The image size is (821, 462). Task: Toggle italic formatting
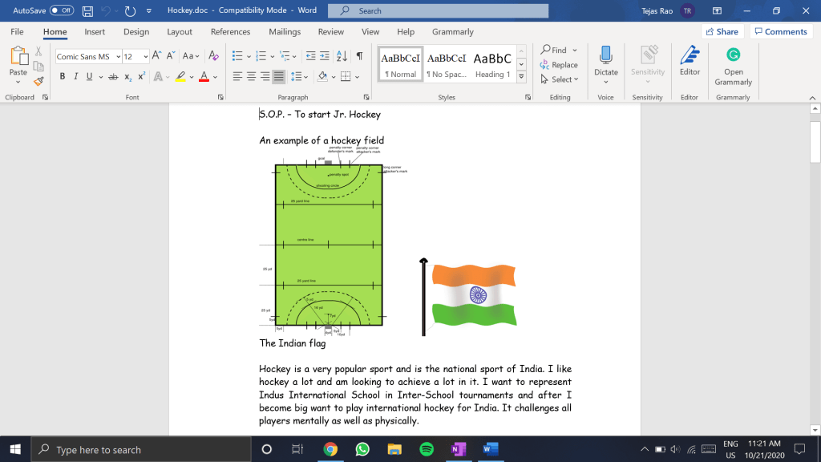pyautogui.click(x=76, y=77)
